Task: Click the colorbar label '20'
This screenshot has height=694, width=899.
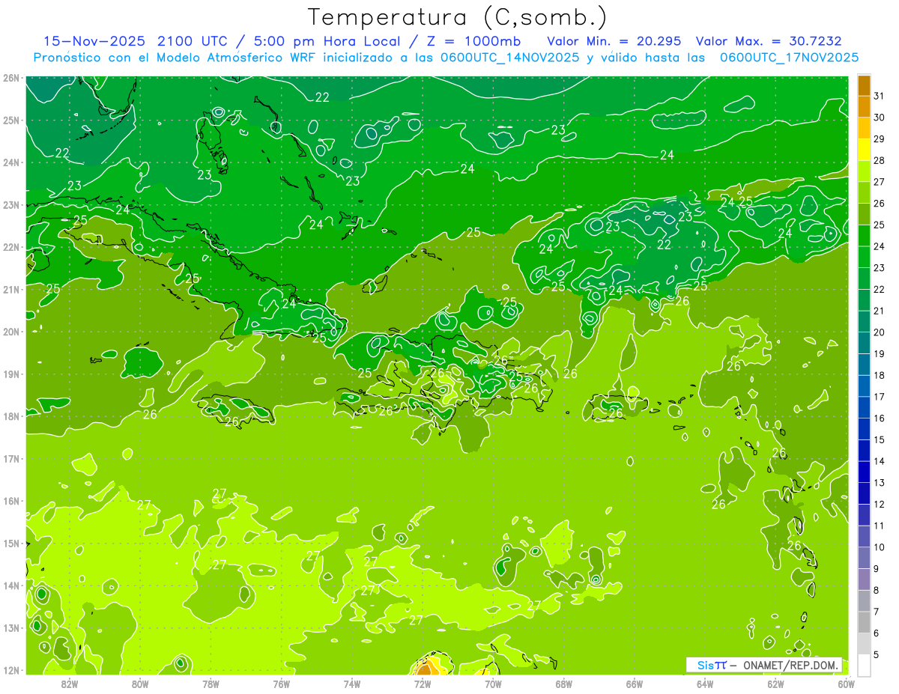Action: point(879,332)
